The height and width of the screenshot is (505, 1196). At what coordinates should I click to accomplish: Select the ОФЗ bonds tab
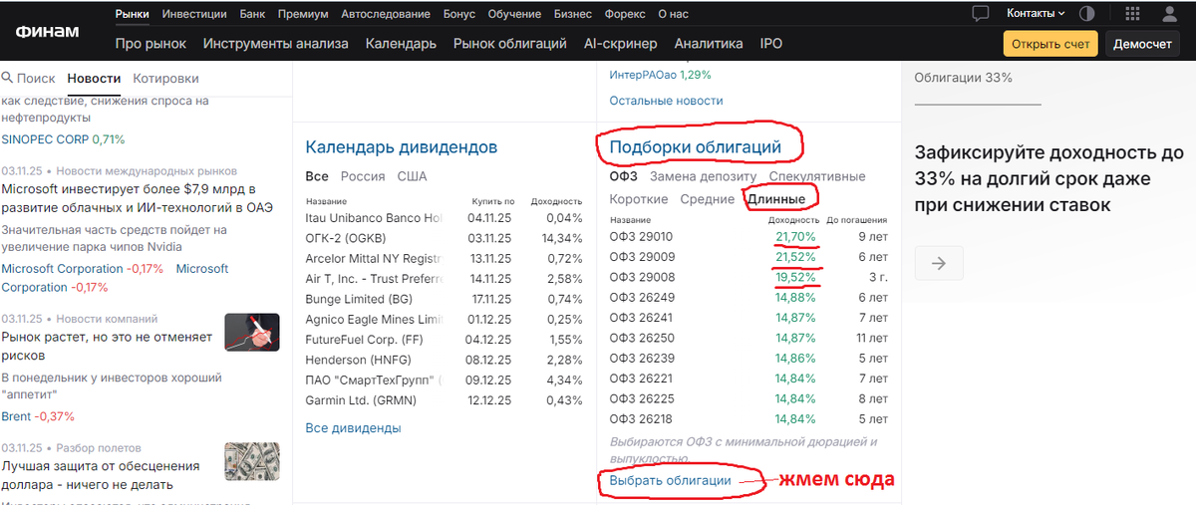tap(623, 176)
